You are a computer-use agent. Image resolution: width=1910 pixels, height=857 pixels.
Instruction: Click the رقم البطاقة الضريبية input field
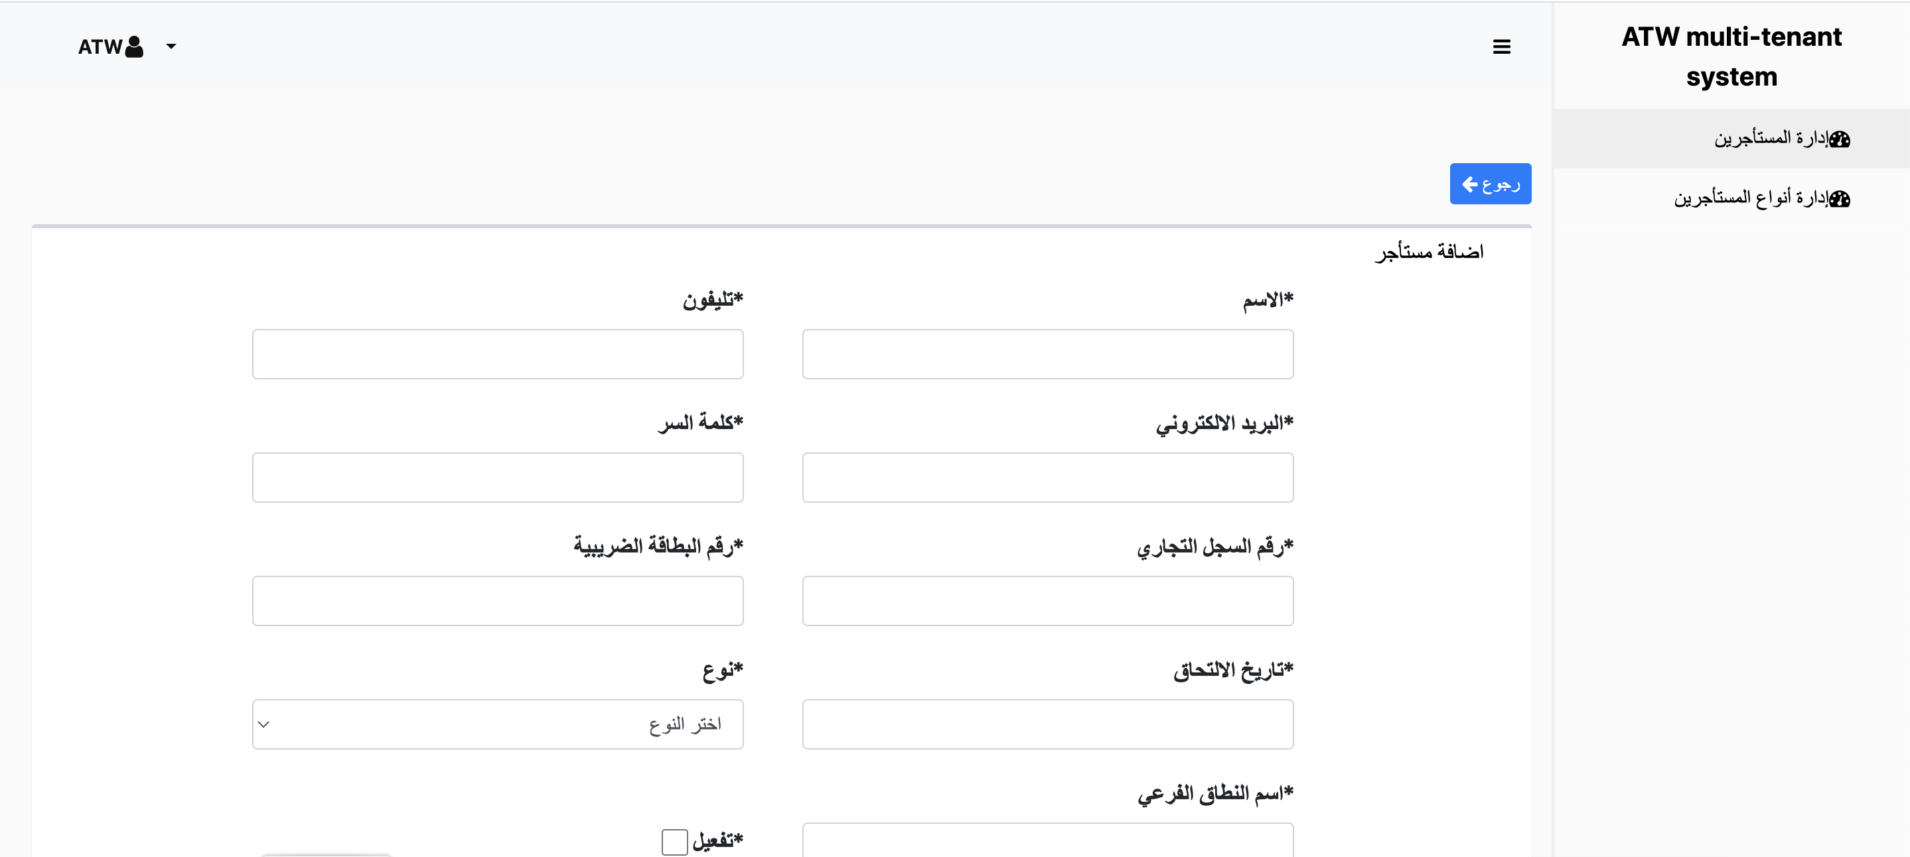[498, 600]
